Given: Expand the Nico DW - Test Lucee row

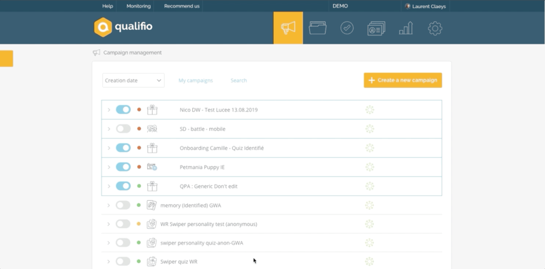Looking at the screenshot, I should pos(109,110).
